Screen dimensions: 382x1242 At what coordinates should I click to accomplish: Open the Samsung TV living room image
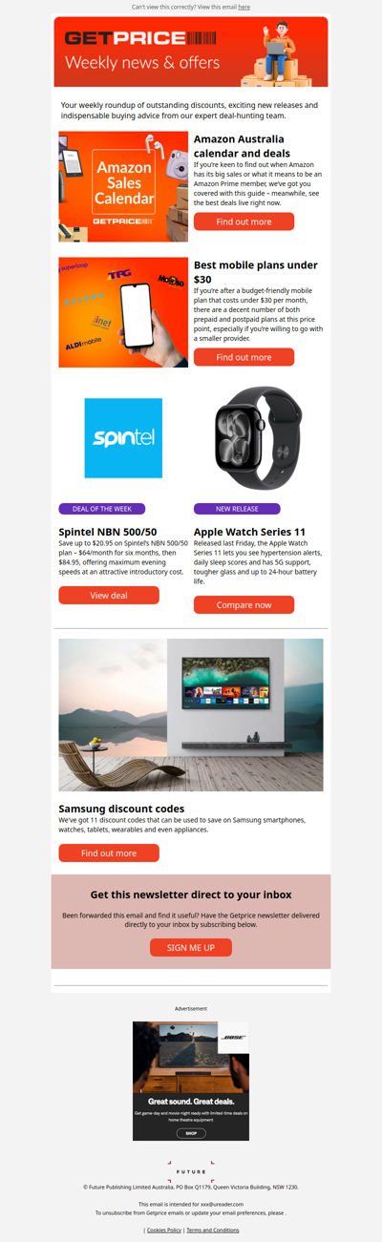click(191, 715)
